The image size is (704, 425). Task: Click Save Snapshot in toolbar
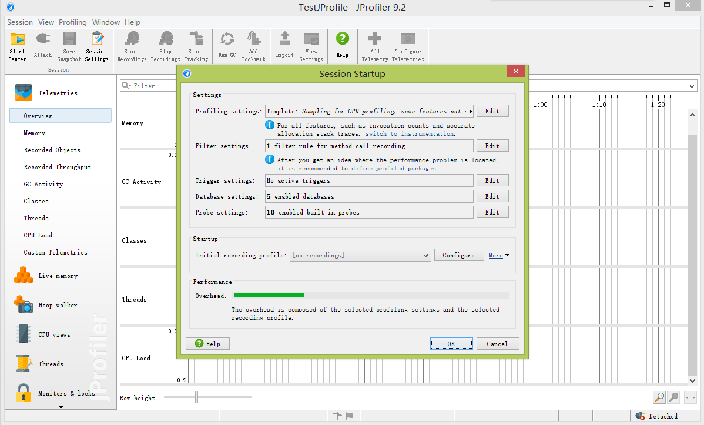[69, 46]
